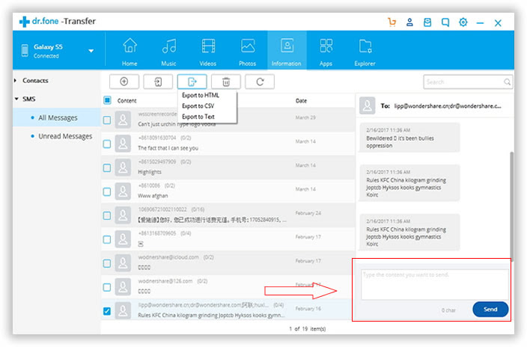Click avatar of Www afghan message
The width and height of the screenshot is (527, 347).
point(123,191)
